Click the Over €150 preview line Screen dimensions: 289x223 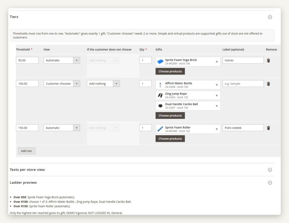[42, 206]
